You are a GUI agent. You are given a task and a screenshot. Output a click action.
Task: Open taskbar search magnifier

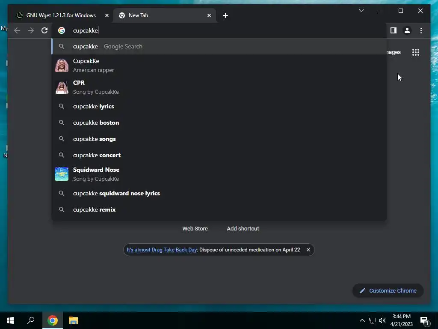[x=31, y=320]
